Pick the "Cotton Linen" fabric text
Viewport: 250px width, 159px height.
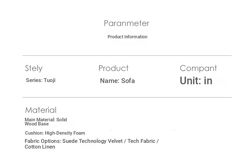tap(40, 147)
